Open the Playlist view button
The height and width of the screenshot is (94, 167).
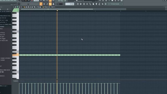78,4
